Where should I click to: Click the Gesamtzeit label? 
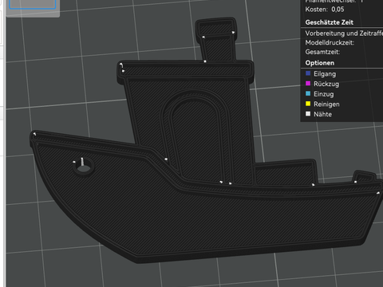pyautogui.click(x=322, y=52)
